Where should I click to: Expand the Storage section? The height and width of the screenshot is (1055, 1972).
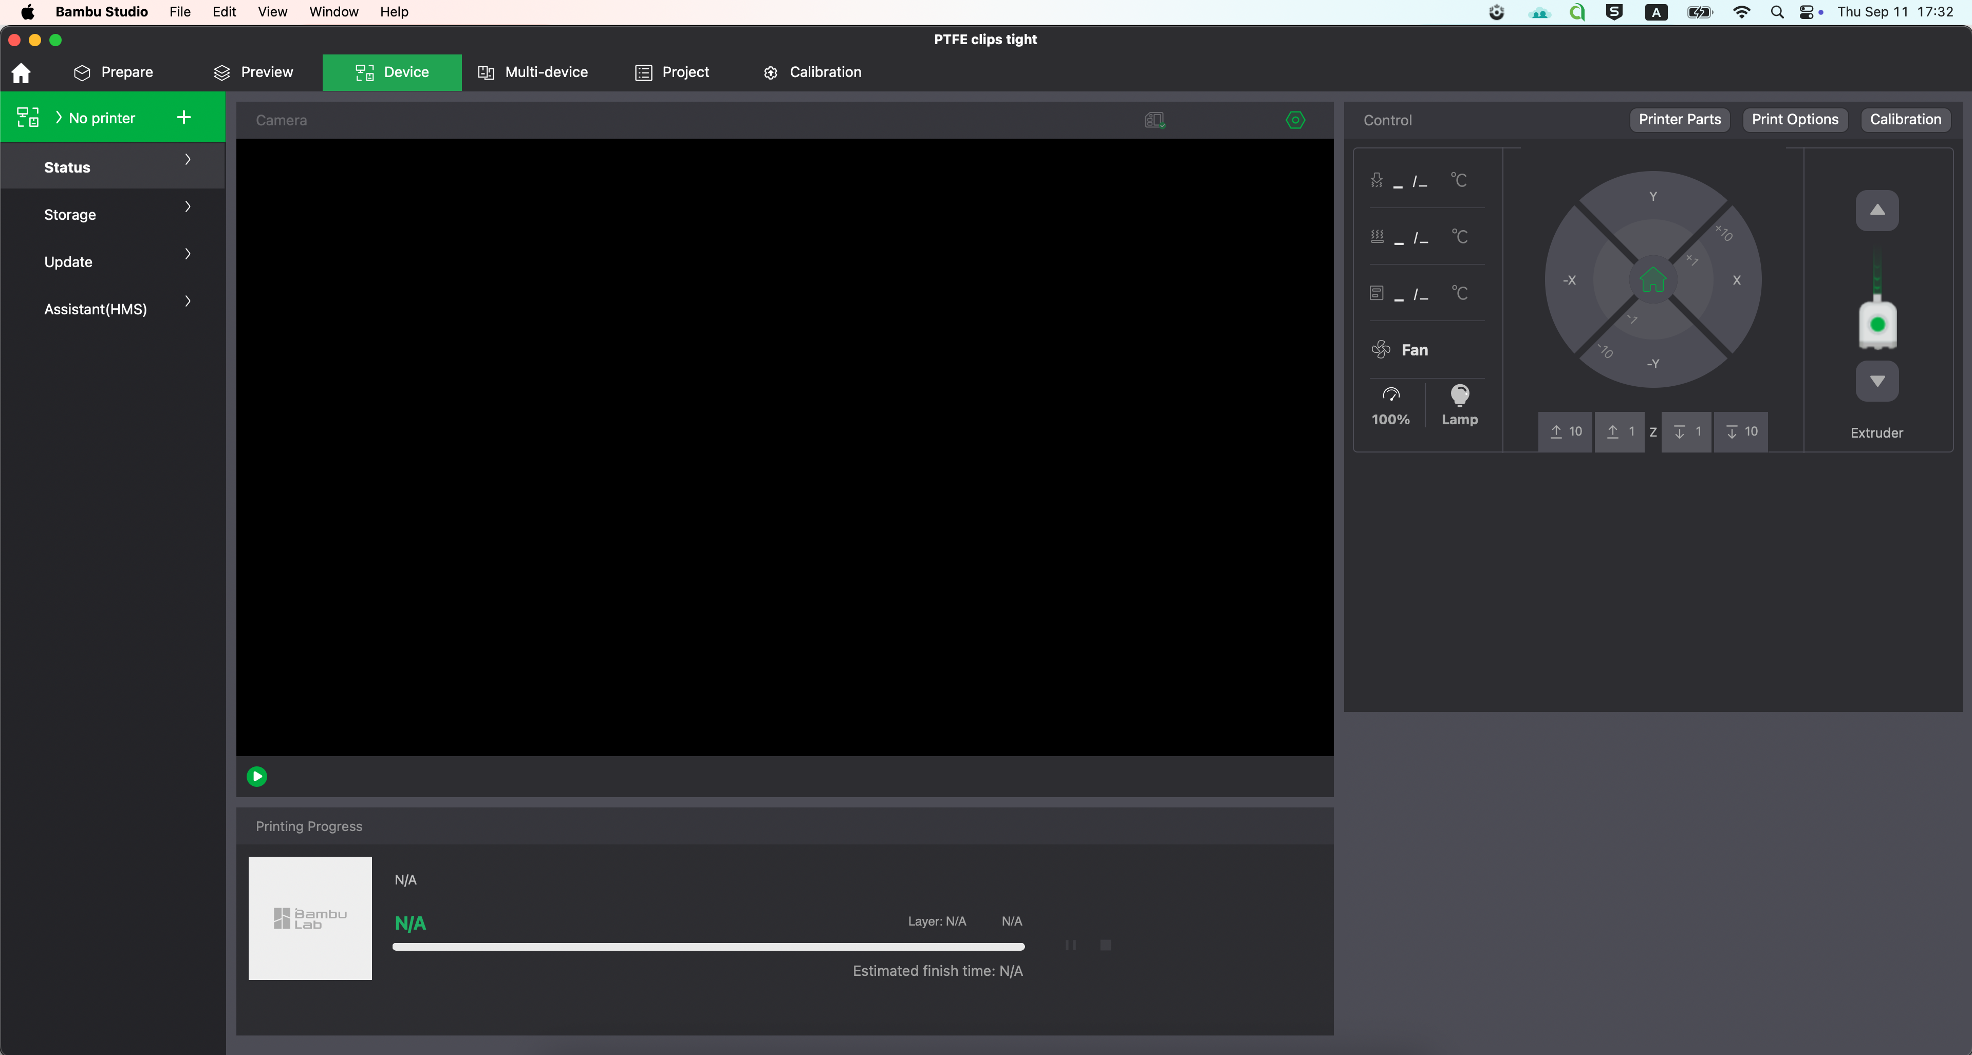tap(112, 215)
